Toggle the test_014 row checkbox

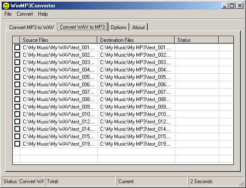click(17, 129)
